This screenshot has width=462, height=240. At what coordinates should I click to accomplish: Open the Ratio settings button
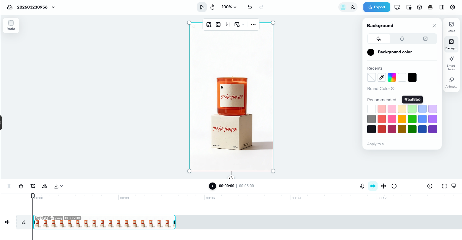point(11,25)
